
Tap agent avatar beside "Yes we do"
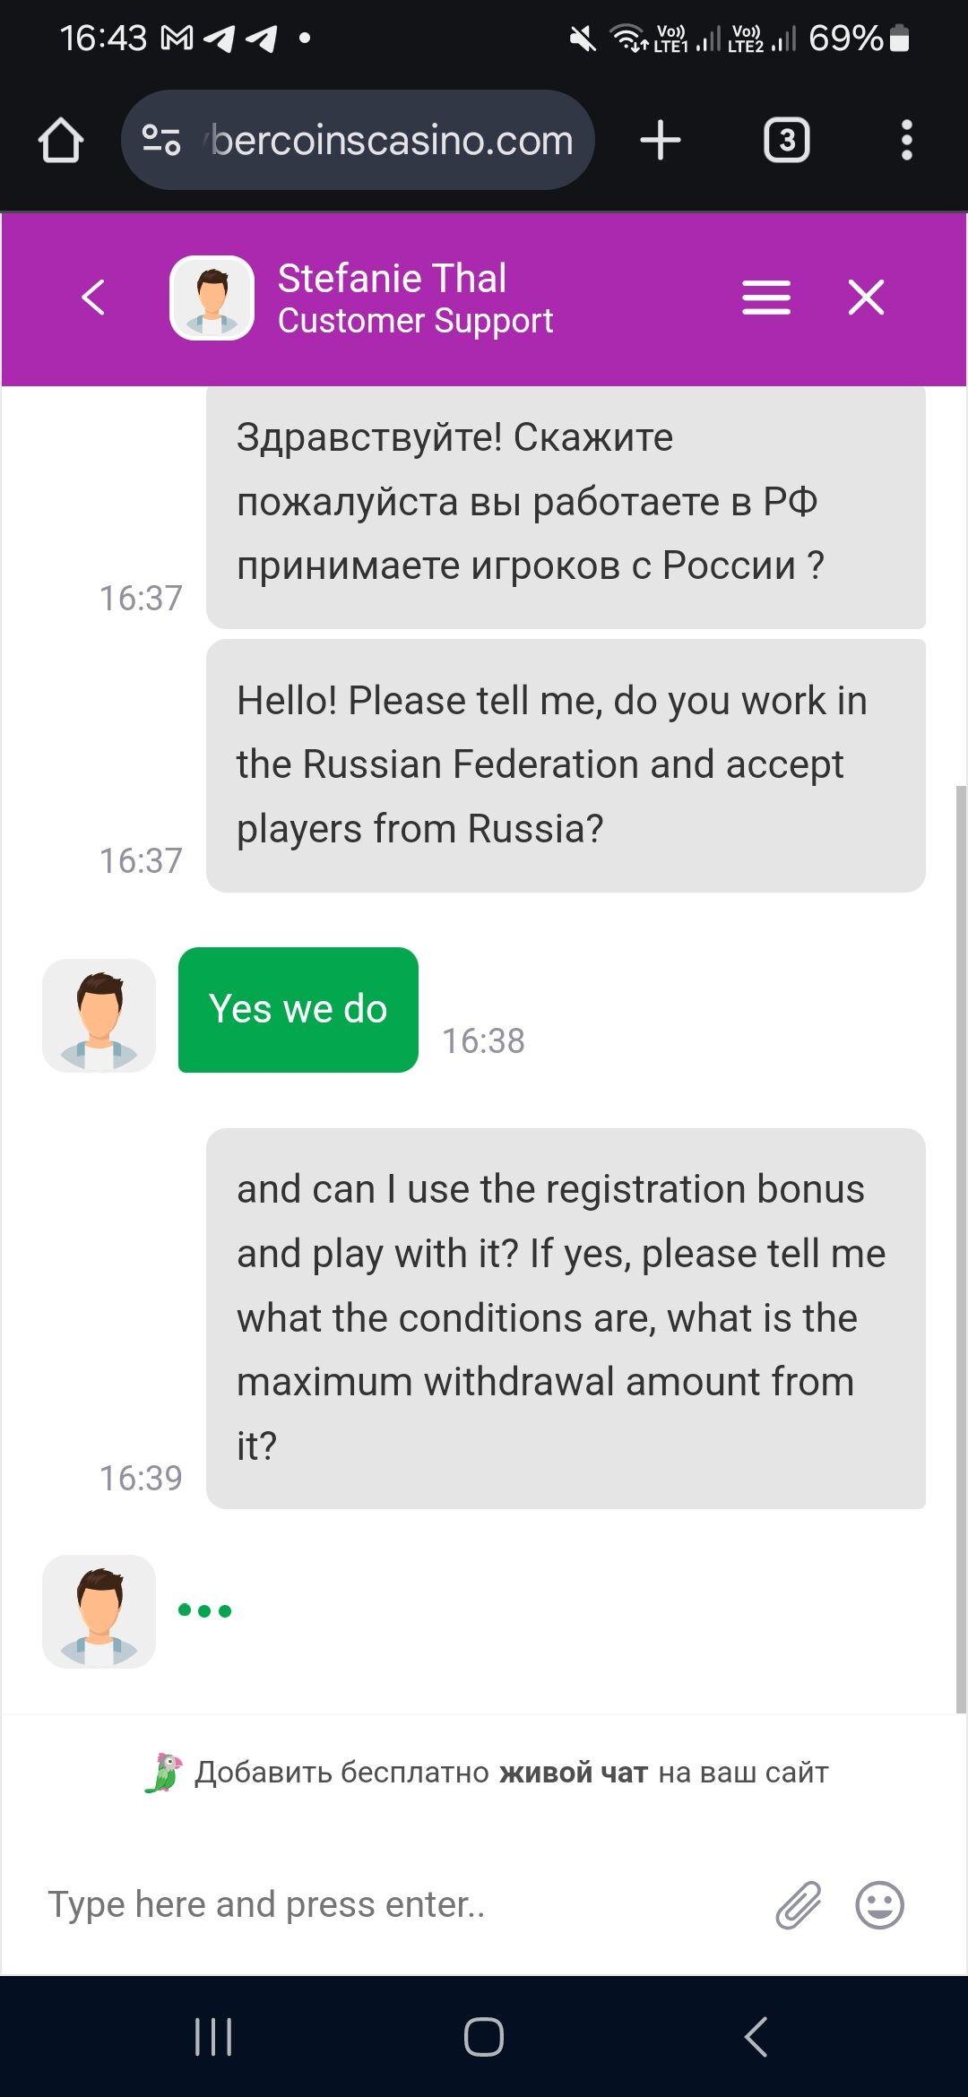tap(99, 1015)
